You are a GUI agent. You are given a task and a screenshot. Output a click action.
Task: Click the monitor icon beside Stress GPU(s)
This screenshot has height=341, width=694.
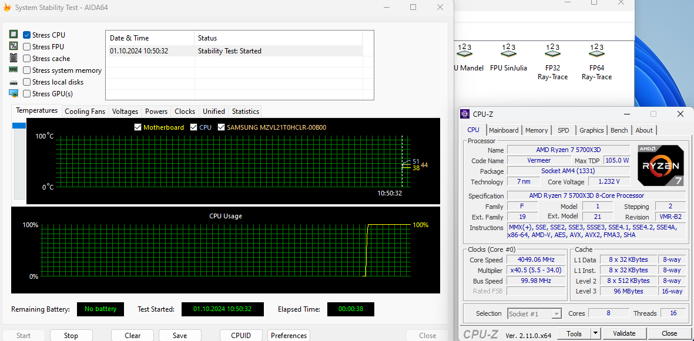14,93
